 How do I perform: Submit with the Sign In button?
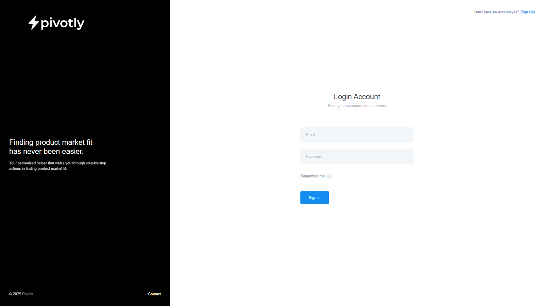coord(314,198)
